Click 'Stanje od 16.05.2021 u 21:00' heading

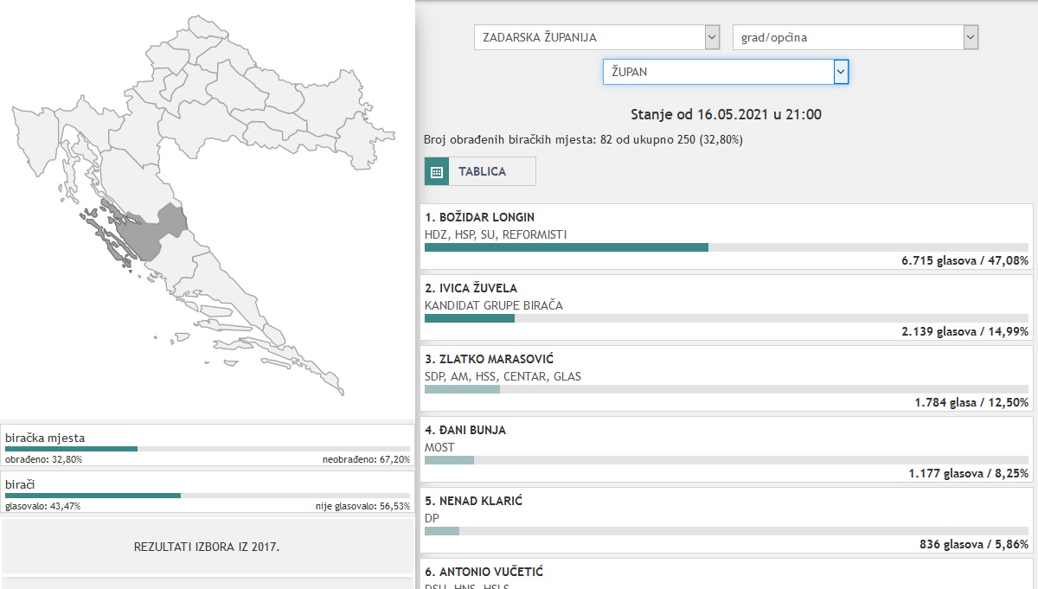tap(726, 114)
